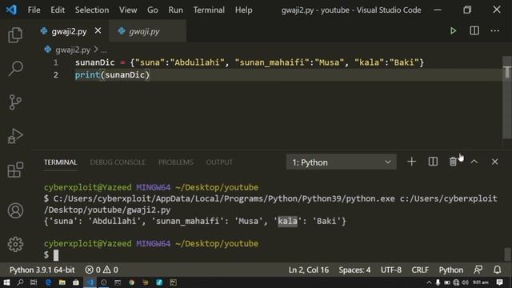Go to line via Ln 2, Col 16
The height and width of the screenshot is (288, 512).
[x=309, y=270]
